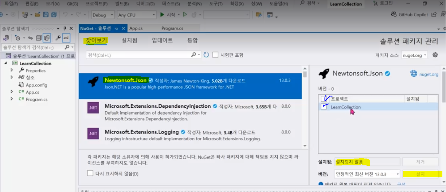Open NuGet settings gear icon
Viewport: 446px width, 192px height.
435,55
